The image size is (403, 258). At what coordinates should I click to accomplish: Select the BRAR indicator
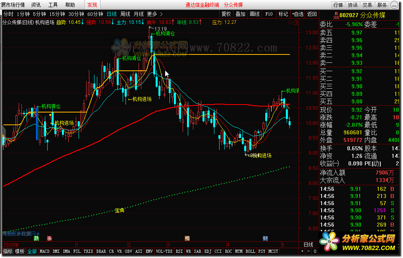(101, 251)
